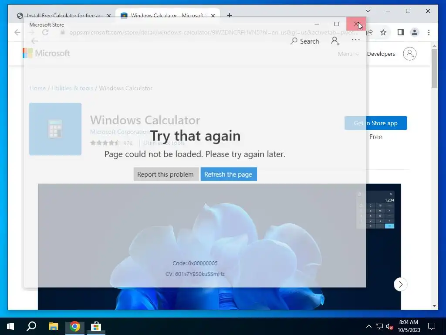
Task: Expand the Menu dropdown on webpage
Action: coord(348,54)
